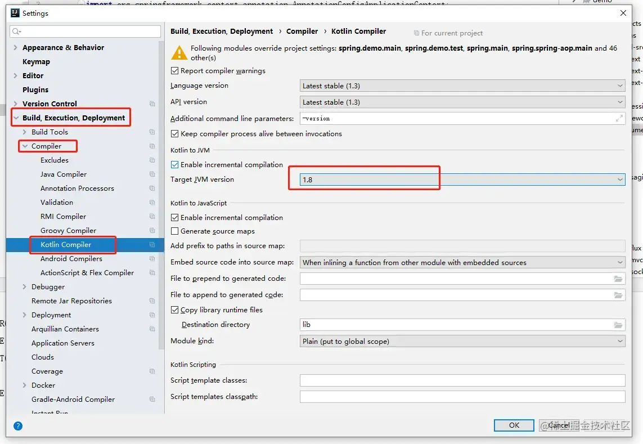
Task: Collapse Build, Execution, Deployment node arrow
Action: 16,118
